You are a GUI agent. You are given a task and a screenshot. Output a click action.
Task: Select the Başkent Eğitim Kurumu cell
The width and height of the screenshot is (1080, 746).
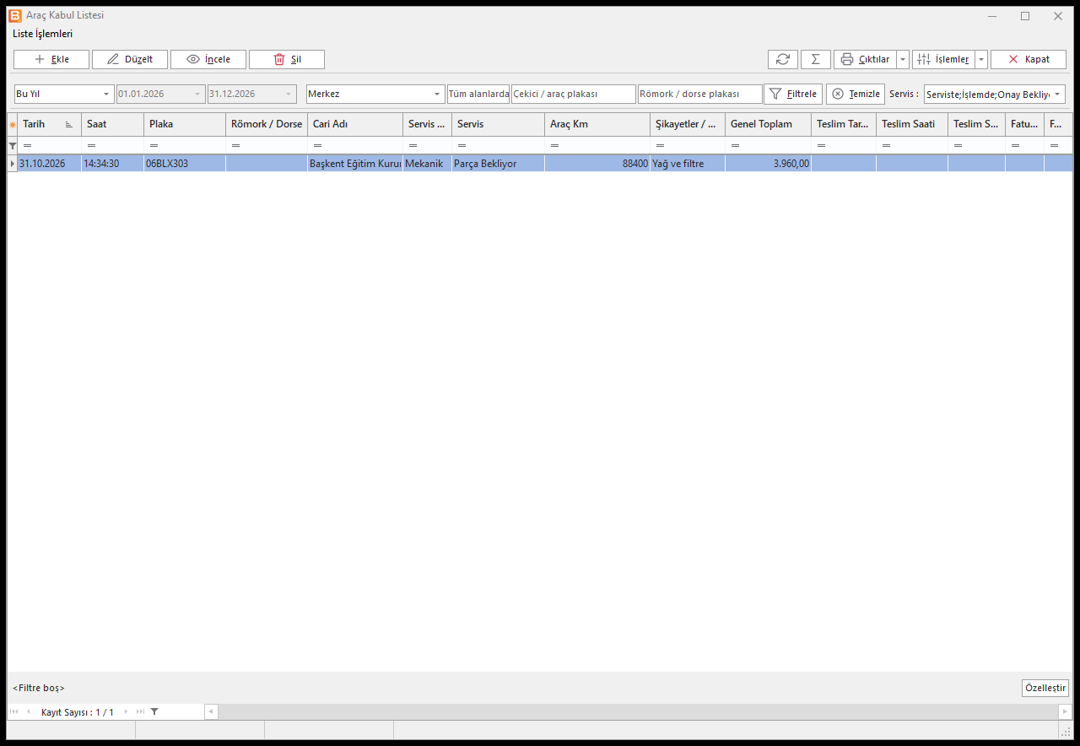pos(355,164)
